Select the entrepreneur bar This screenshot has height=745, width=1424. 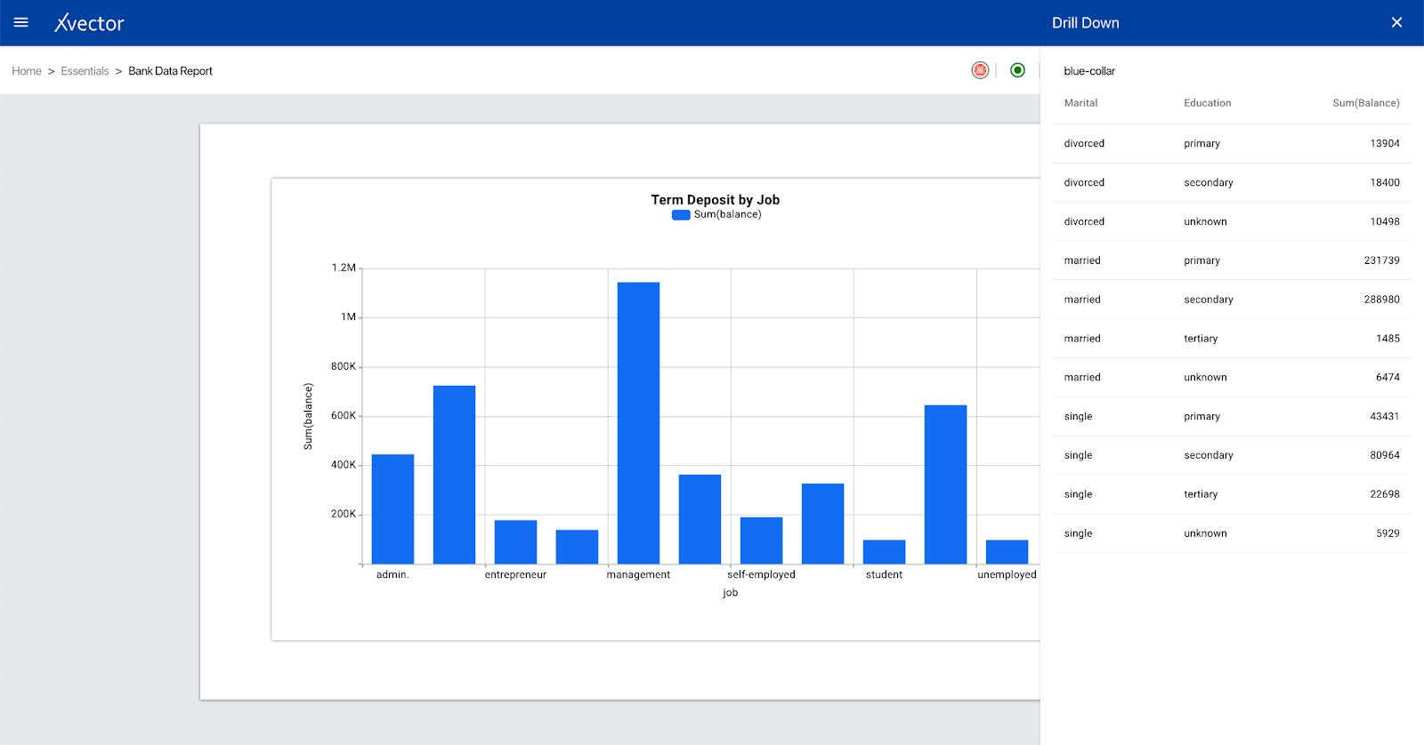[x=515, y=541]
